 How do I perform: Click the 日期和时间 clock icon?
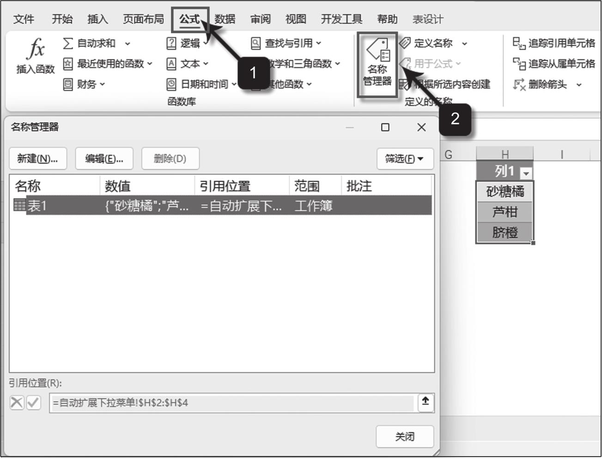[x=171, y=84]
